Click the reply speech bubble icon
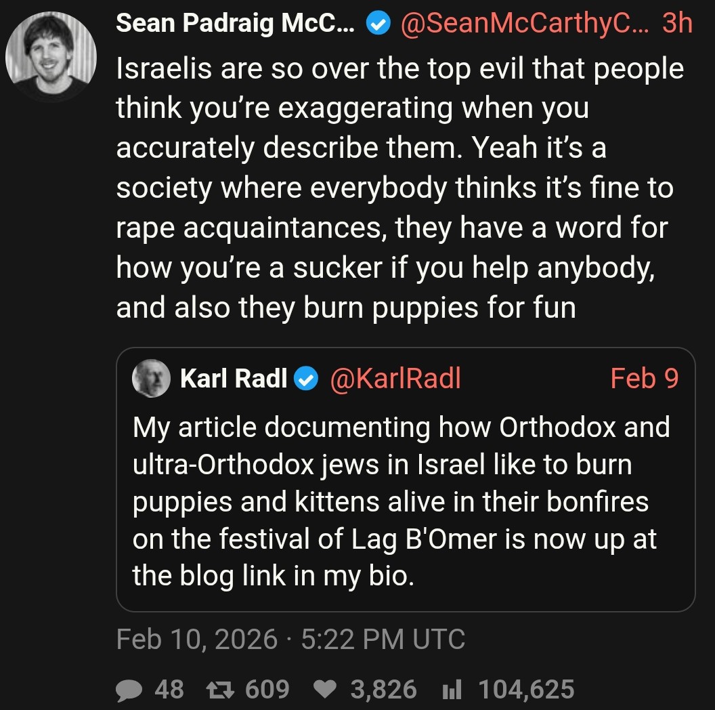715x710 pixels. tap(128, 690)
